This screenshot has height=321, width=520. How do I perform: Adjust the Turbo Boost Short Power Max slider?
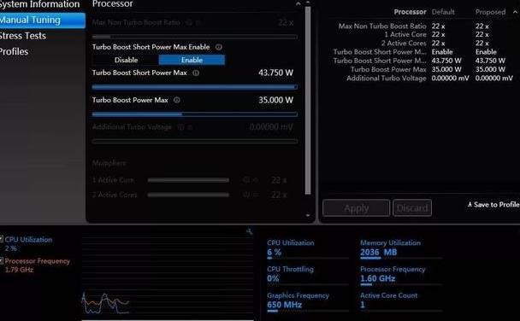coord(195,87)
